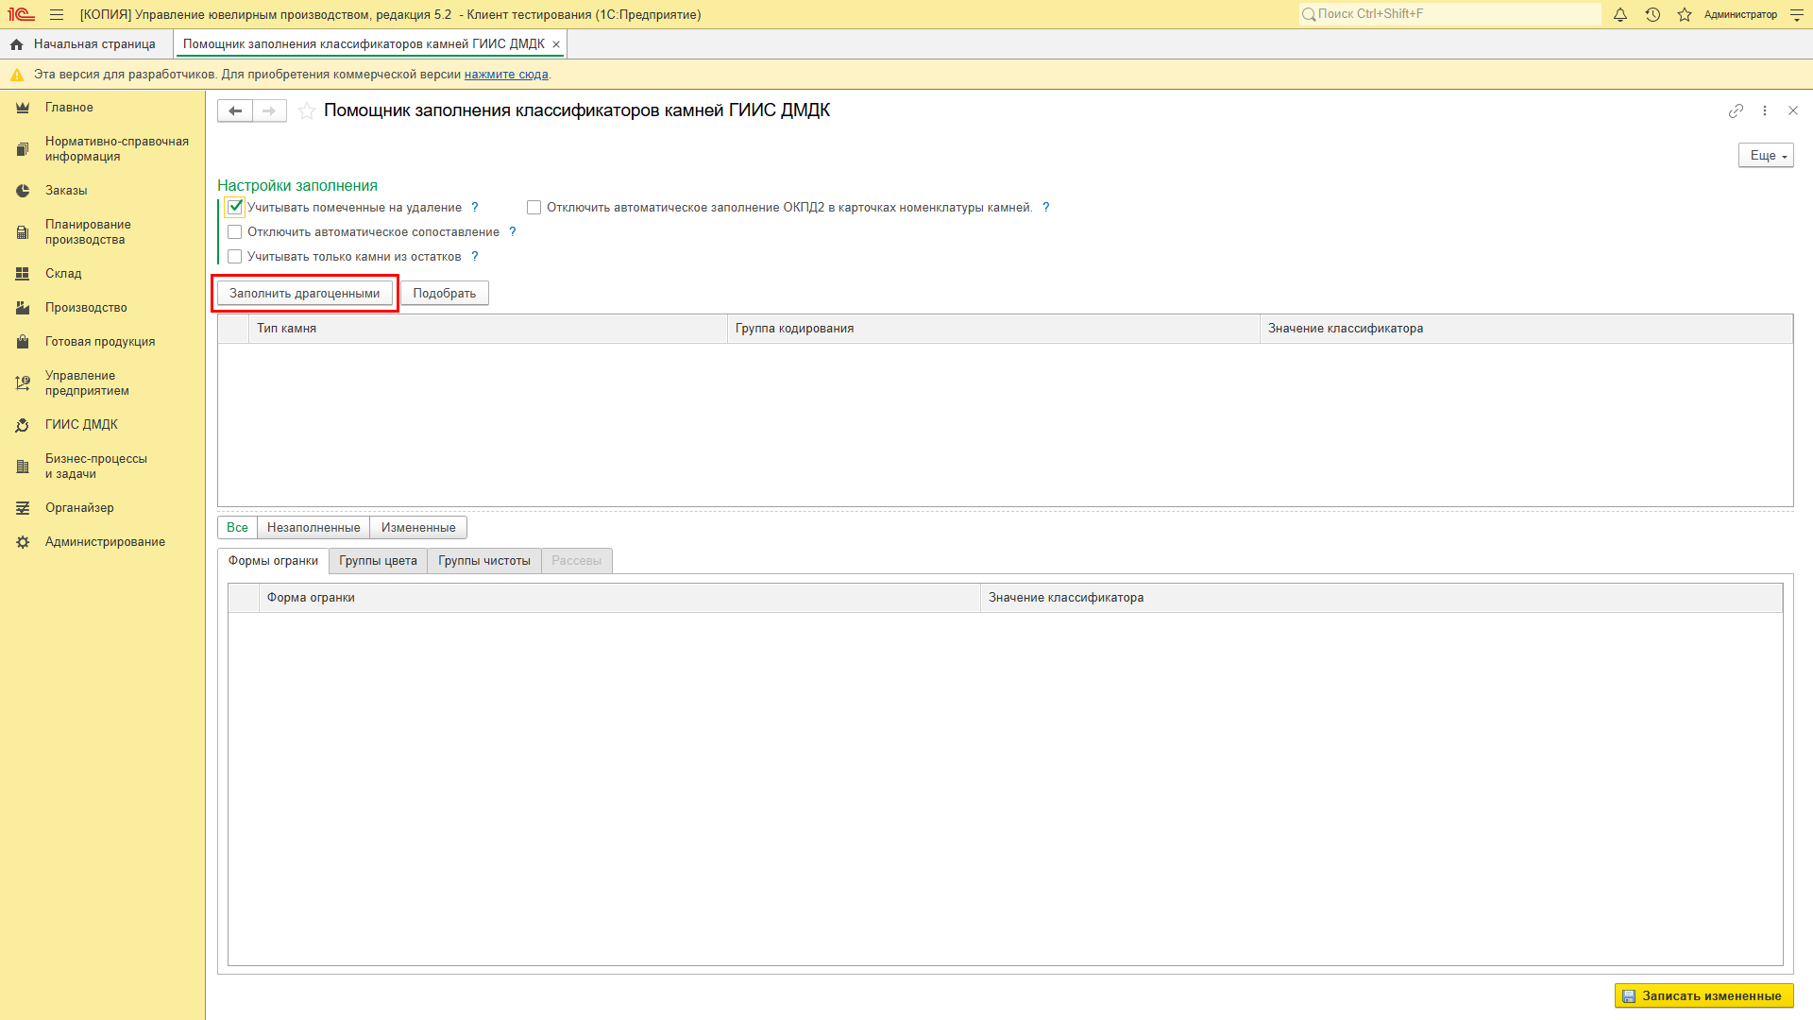Open the Производство section
The image size is (1813, 1020).
[x=86, y=308]
